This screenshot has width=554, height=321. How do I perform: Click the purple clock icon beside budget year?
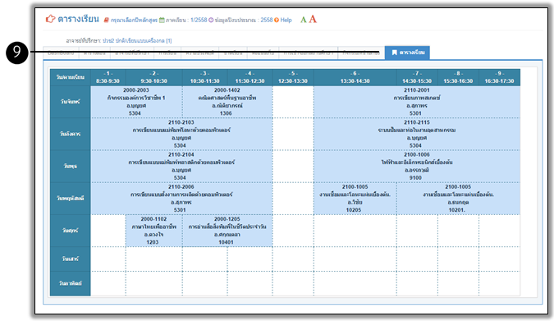point(211,21)
